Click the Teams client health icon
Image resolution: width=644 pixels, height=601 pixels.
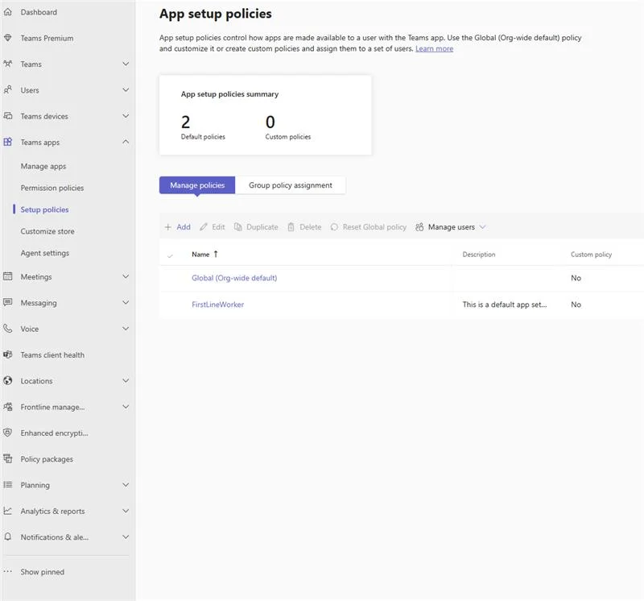pos(7,354)
